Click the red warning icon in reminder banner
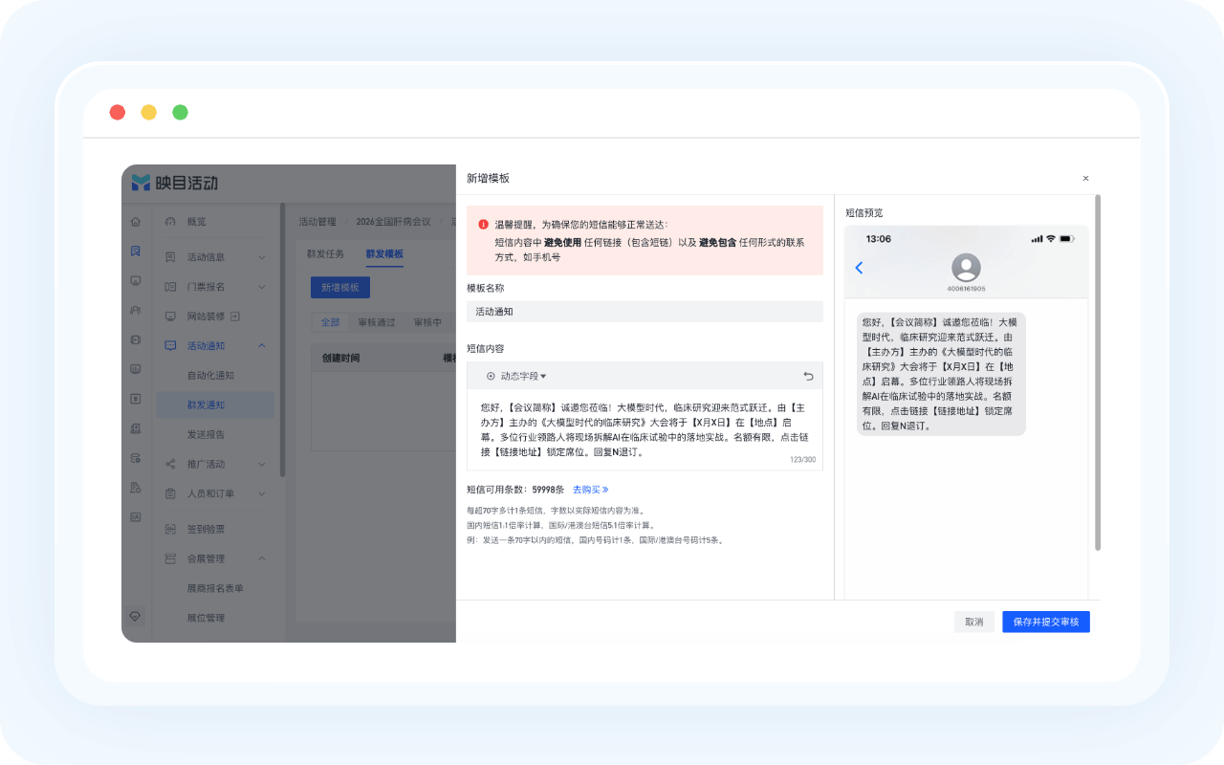This screenshot has width=1224, height=765. [484, 225]
